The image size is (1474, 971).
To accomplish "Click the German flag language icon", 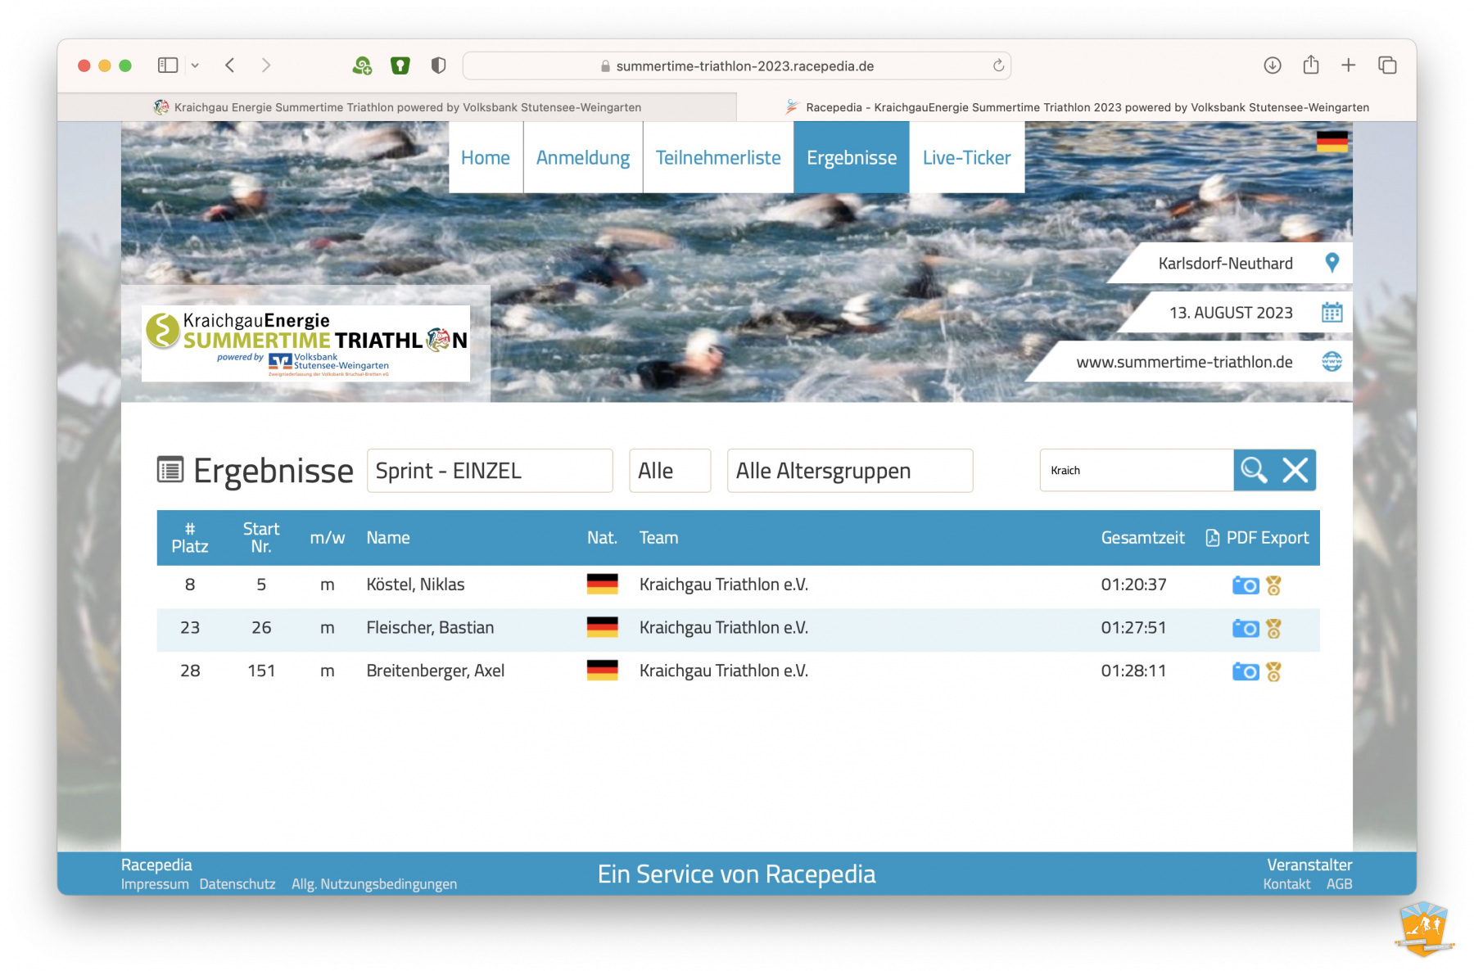I will click(x=1332, y=142).
